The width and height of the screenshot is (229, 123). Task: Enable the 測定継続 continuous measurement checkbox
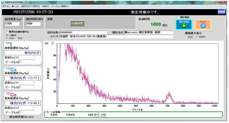[x=178, y=17]
